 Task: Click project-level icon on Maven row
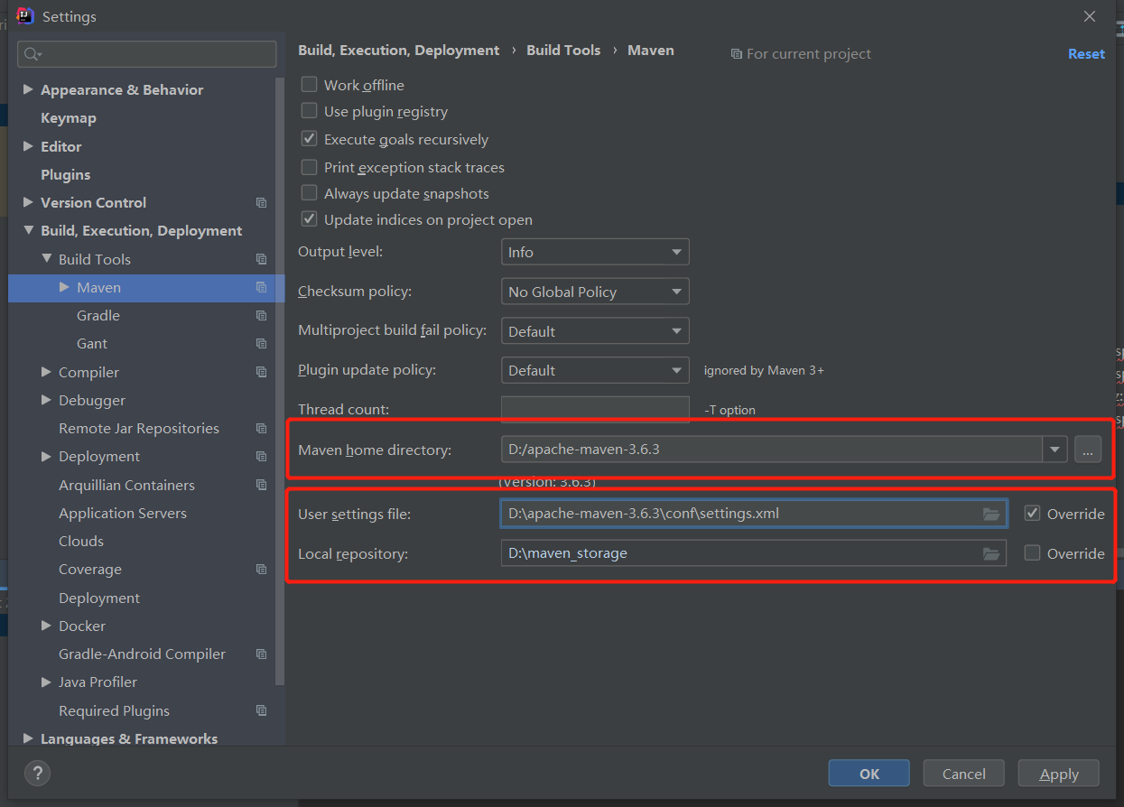coord(261,287)
